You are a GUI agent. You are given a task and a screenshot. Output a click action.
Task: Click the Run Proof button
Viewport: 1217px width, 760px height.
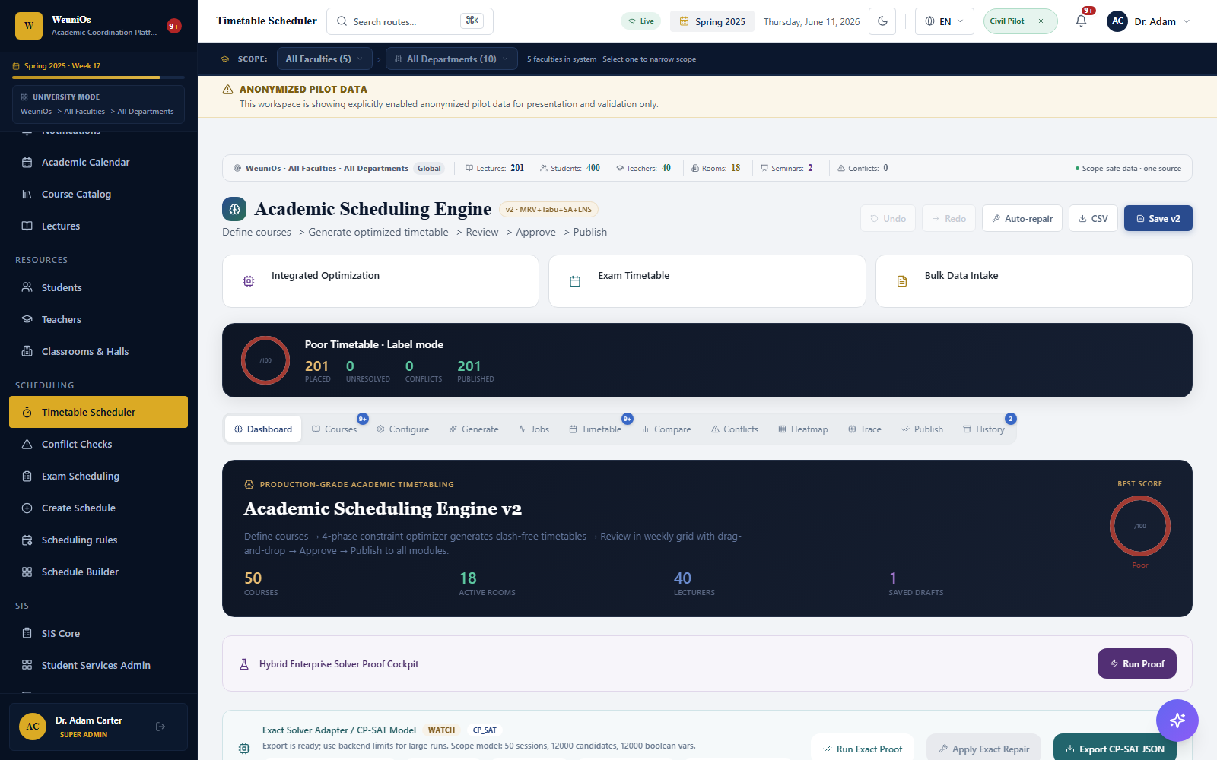click(x=1137, y=663)
